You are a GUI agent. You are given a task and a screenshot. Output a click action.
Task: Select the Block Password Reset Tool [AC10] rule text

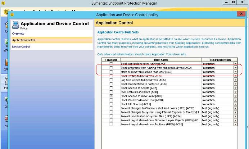[x=142, y=100]
